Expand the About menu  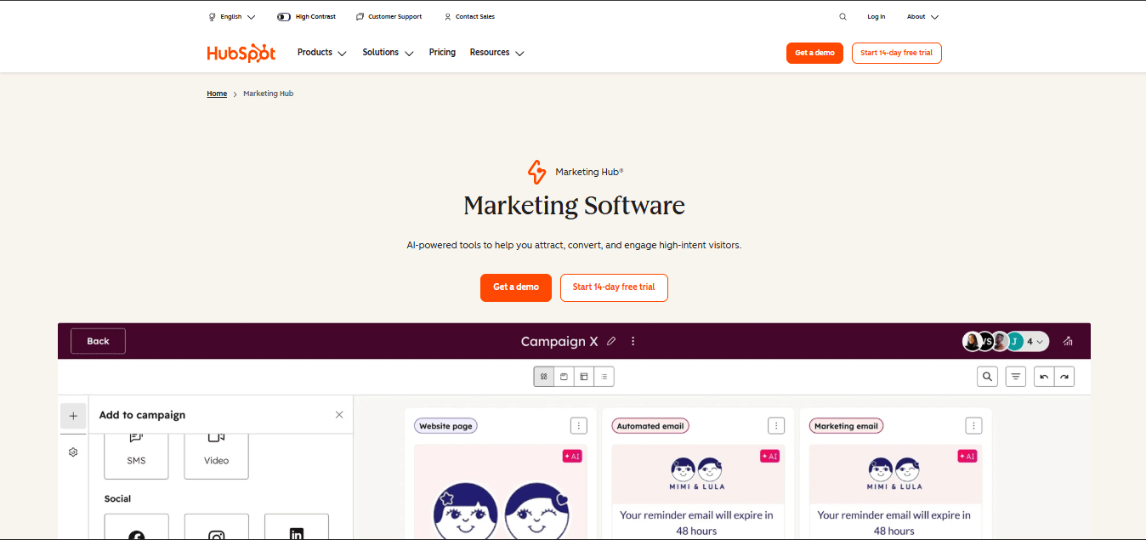pos(922,17)
